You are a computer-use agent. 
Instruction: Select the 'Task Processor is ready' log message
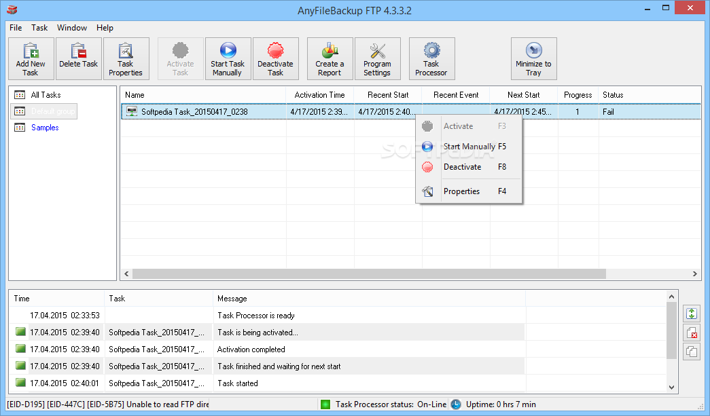click(256, 315)
